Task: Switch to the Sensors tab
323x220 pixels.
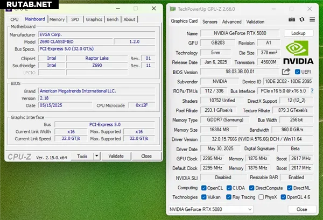Action: pyautogui.click(x=210, y=22)
